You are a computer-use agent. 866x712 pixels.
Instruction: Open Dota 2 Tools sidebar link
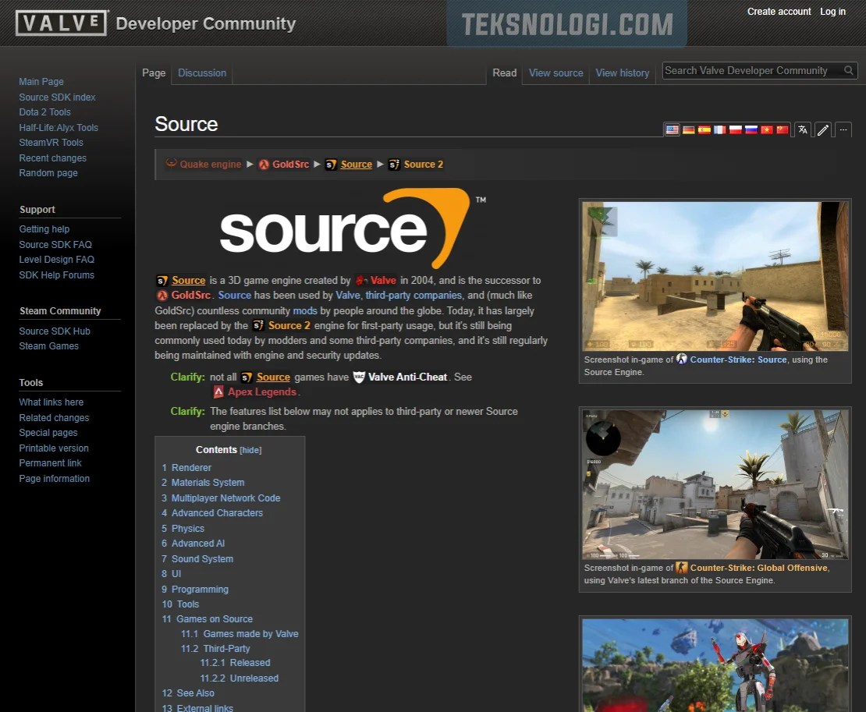pyautogui.click(x=44, y=112)
